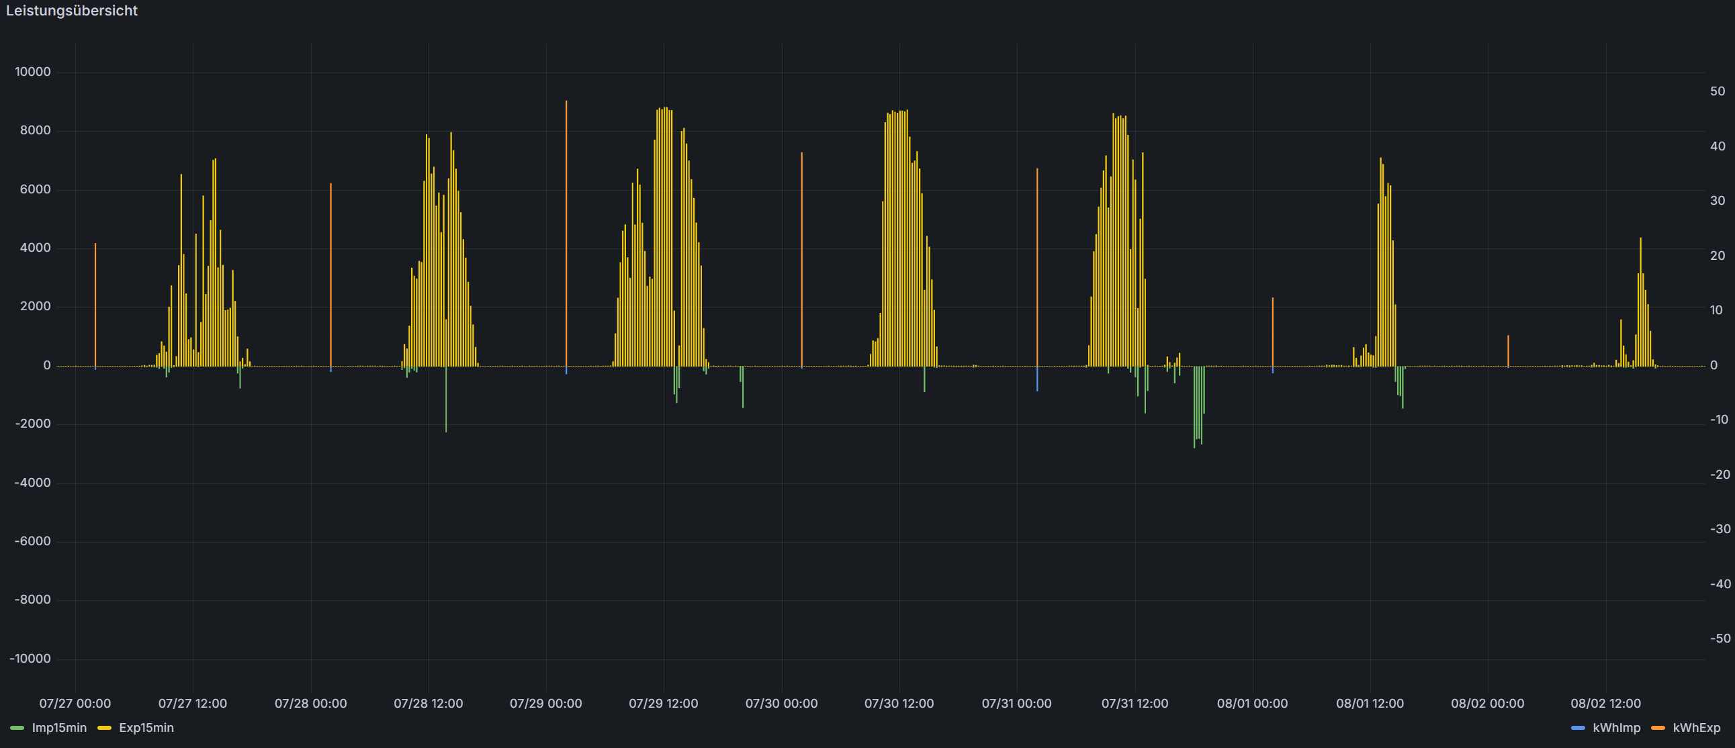Click the -40 right axis label
This screenshot has width=1735, height=748.
[1720, 584]
